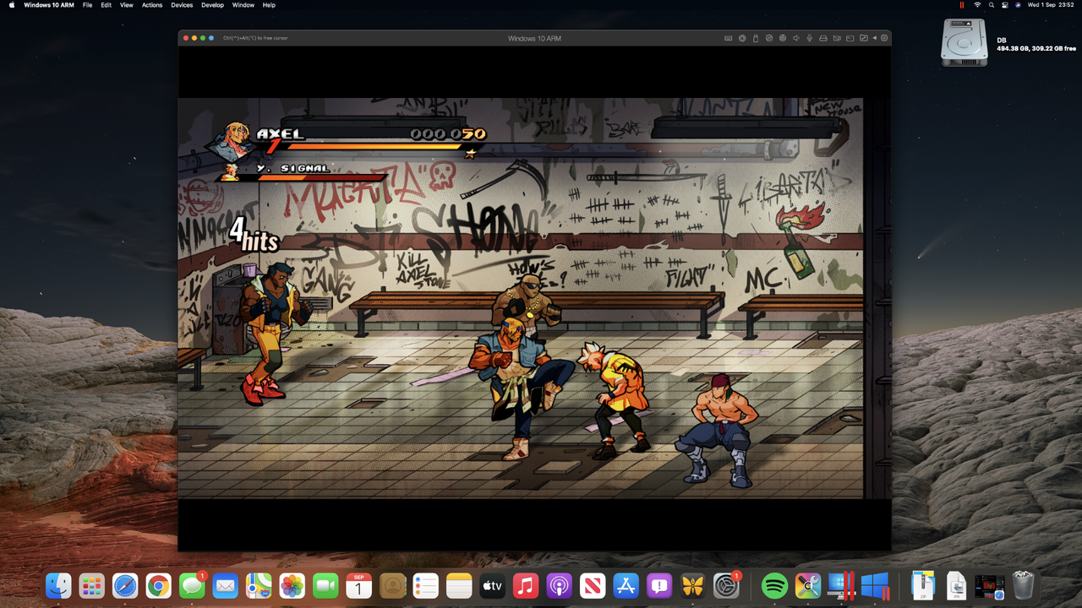Click Axel's character portrait in the game HUD
This screenshot has height=608, width=1082.
point(230,141)
